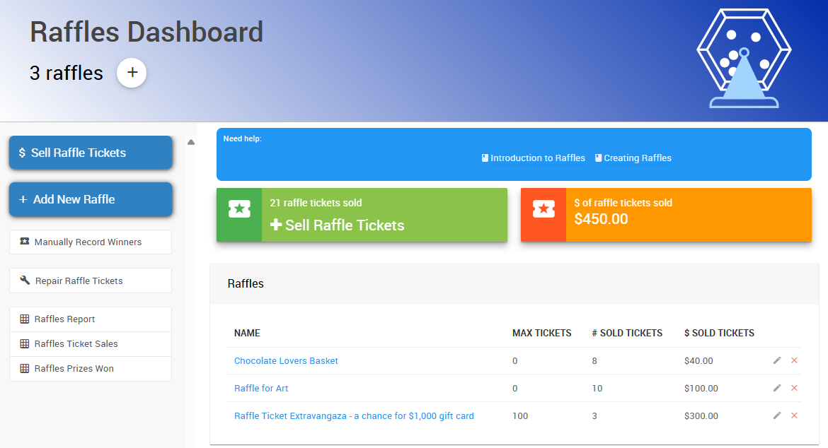Click the prize ticket icon on Manually Record Winners
The width and height of the screenshot is (828, 448).
[22, 242]
